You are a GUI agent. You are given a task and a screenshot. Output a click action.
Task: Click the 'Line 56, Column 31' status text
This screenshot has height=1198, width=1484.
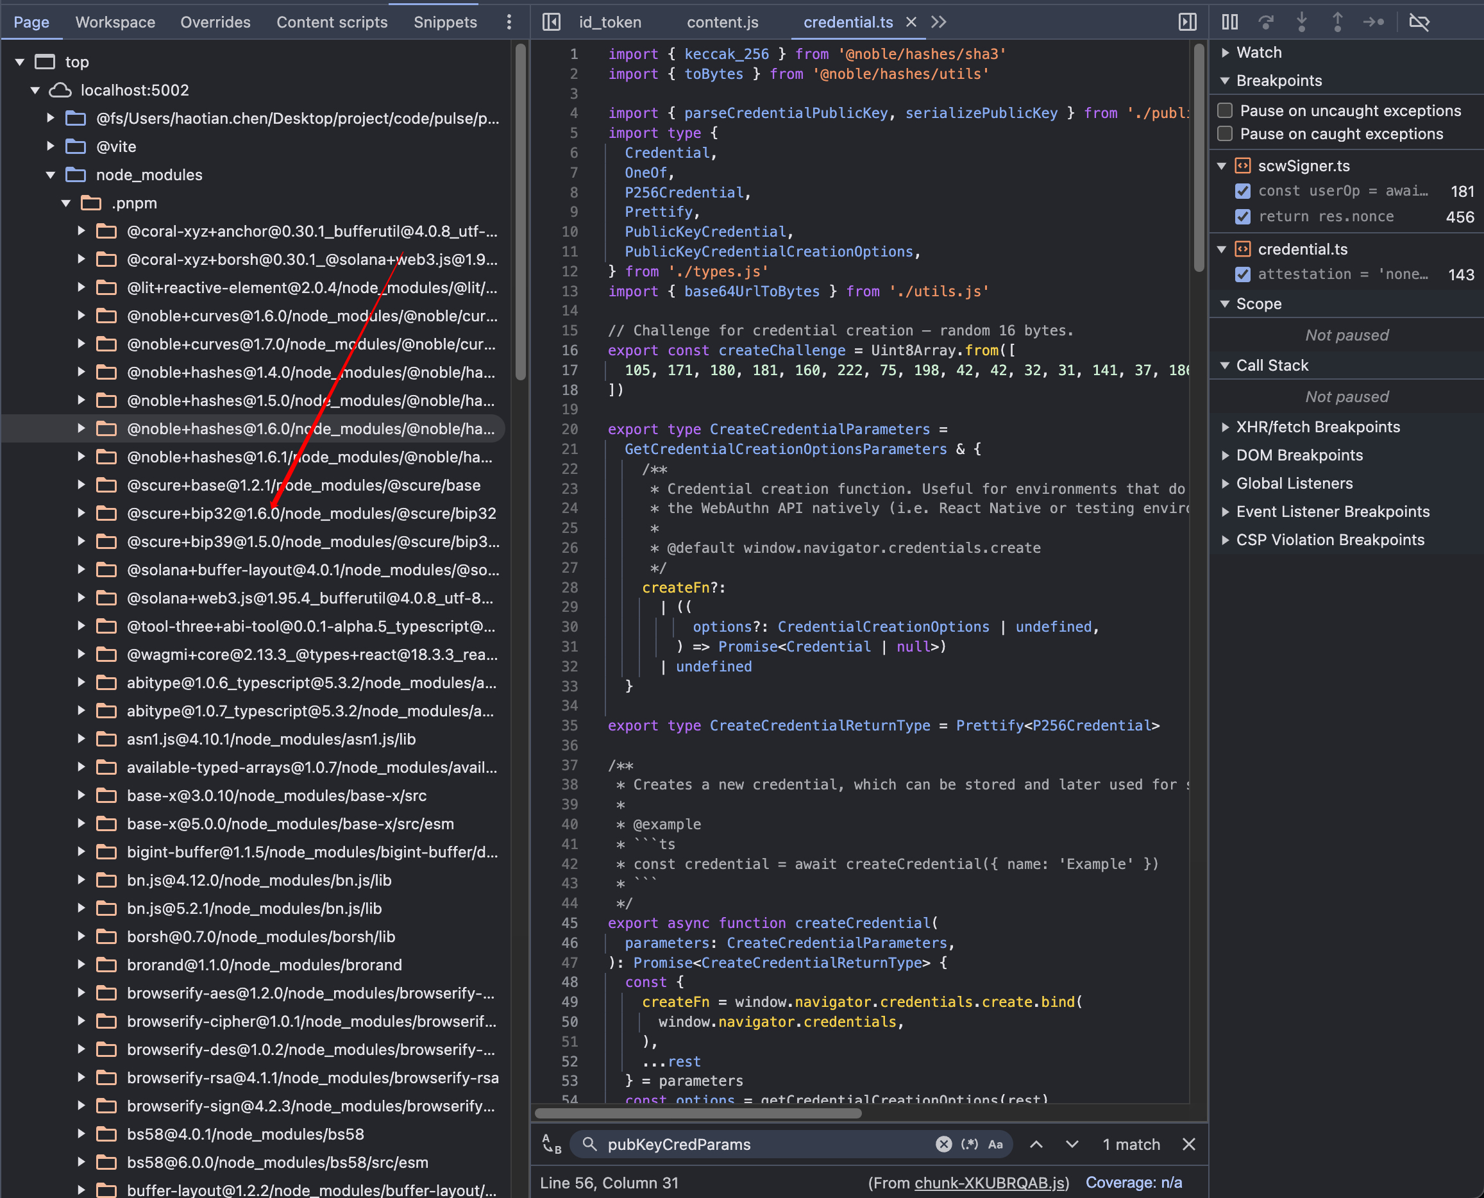(x=609, y=1183)
